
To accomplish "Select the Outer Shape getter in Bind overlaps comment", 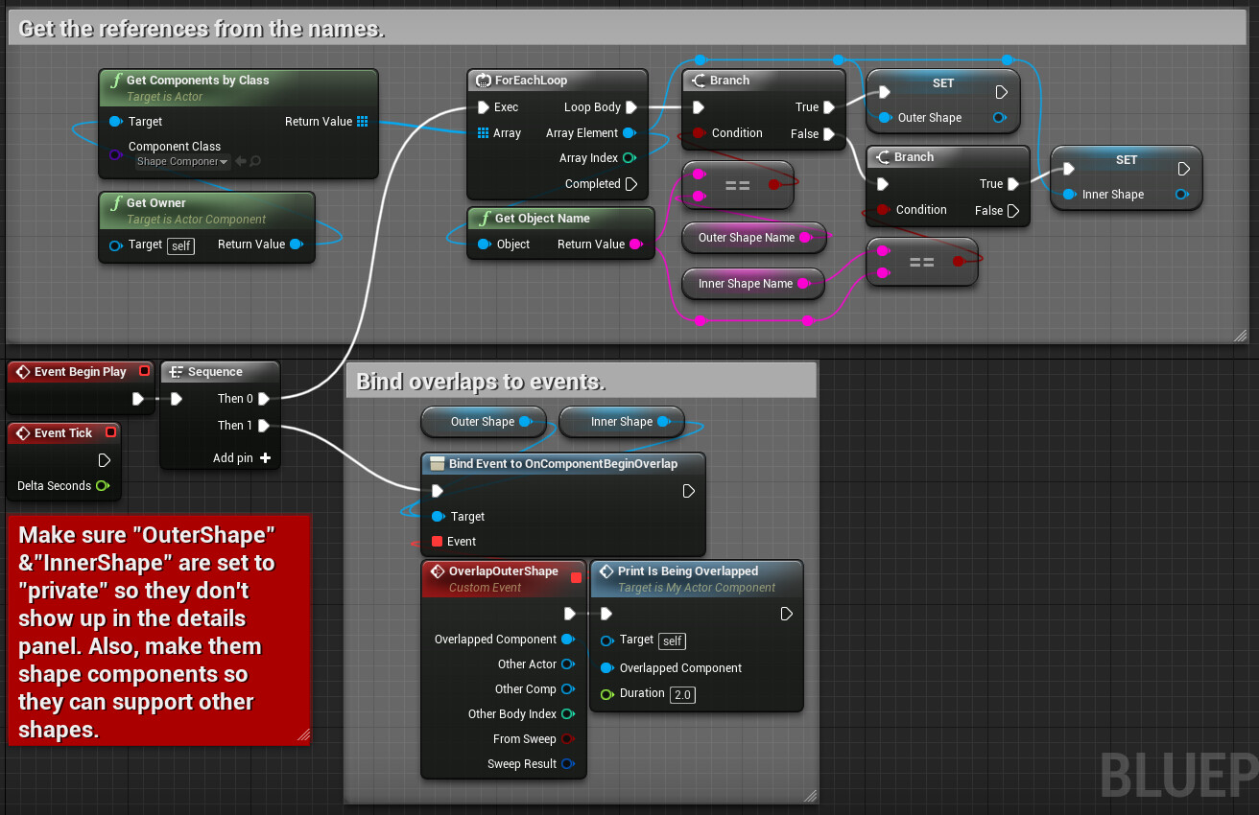I will 484,422.
